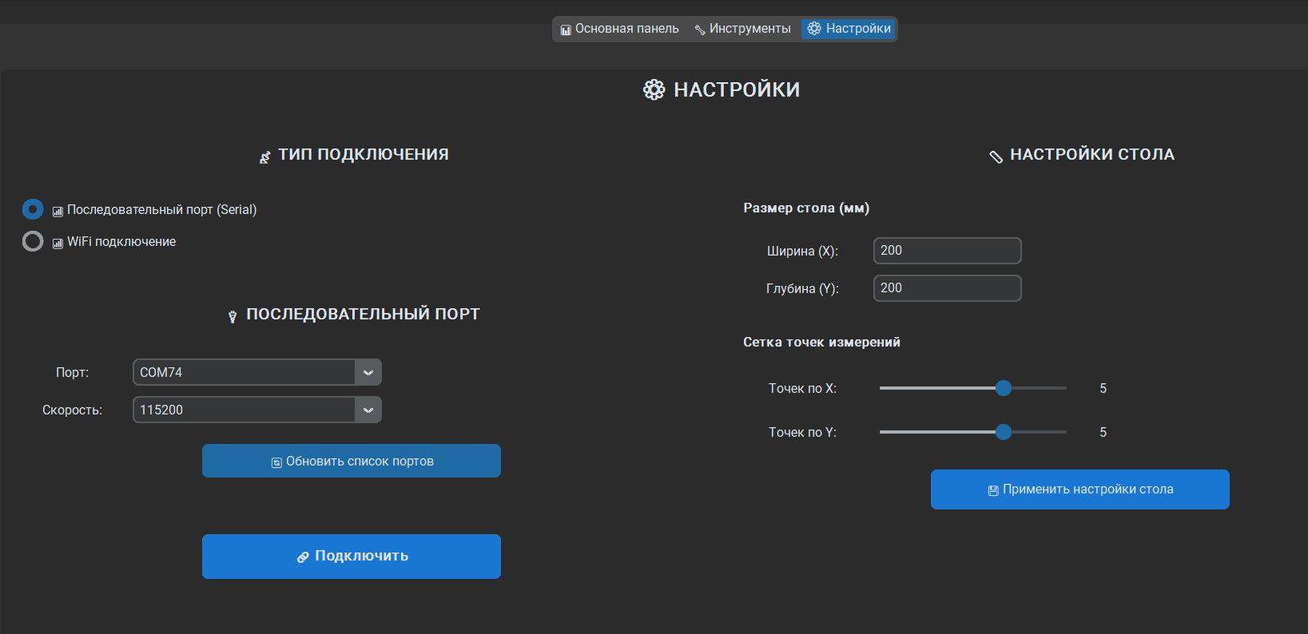This screenshot has width=1308, height=634.
Task: Click the ruler icon beside НАСТРОЙКИ СТОЛА
Action: coord(996,157)
